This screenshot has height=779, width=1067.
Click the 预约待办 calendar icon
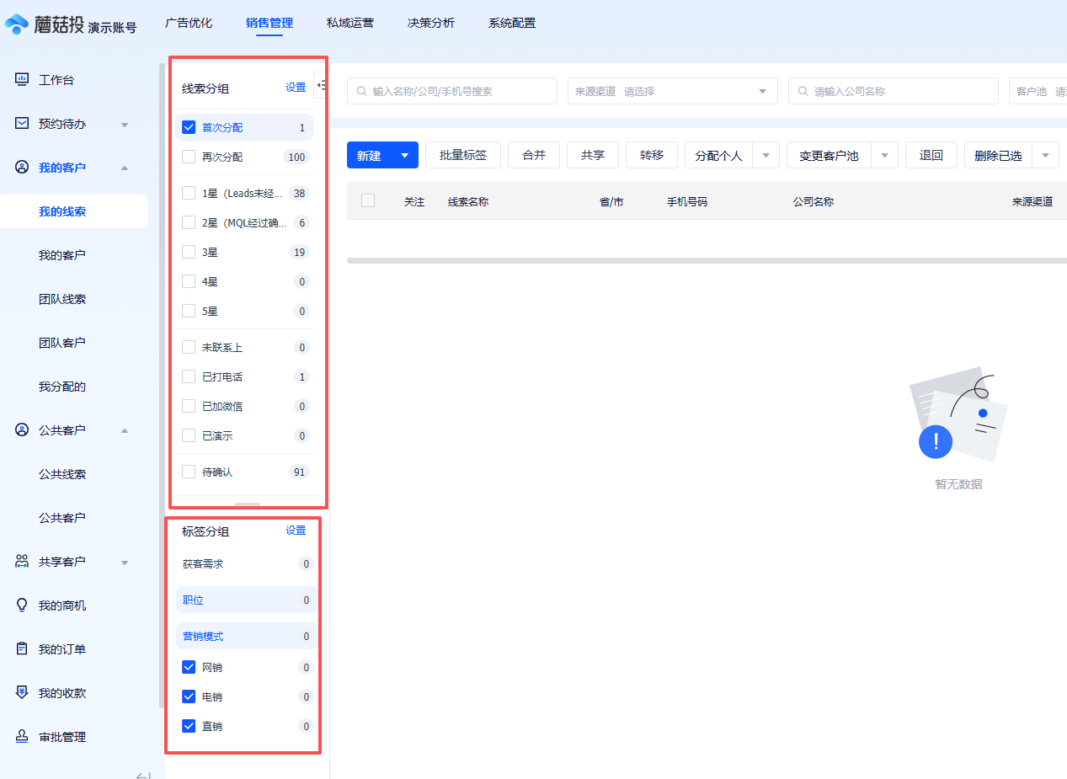click(21, 123)
